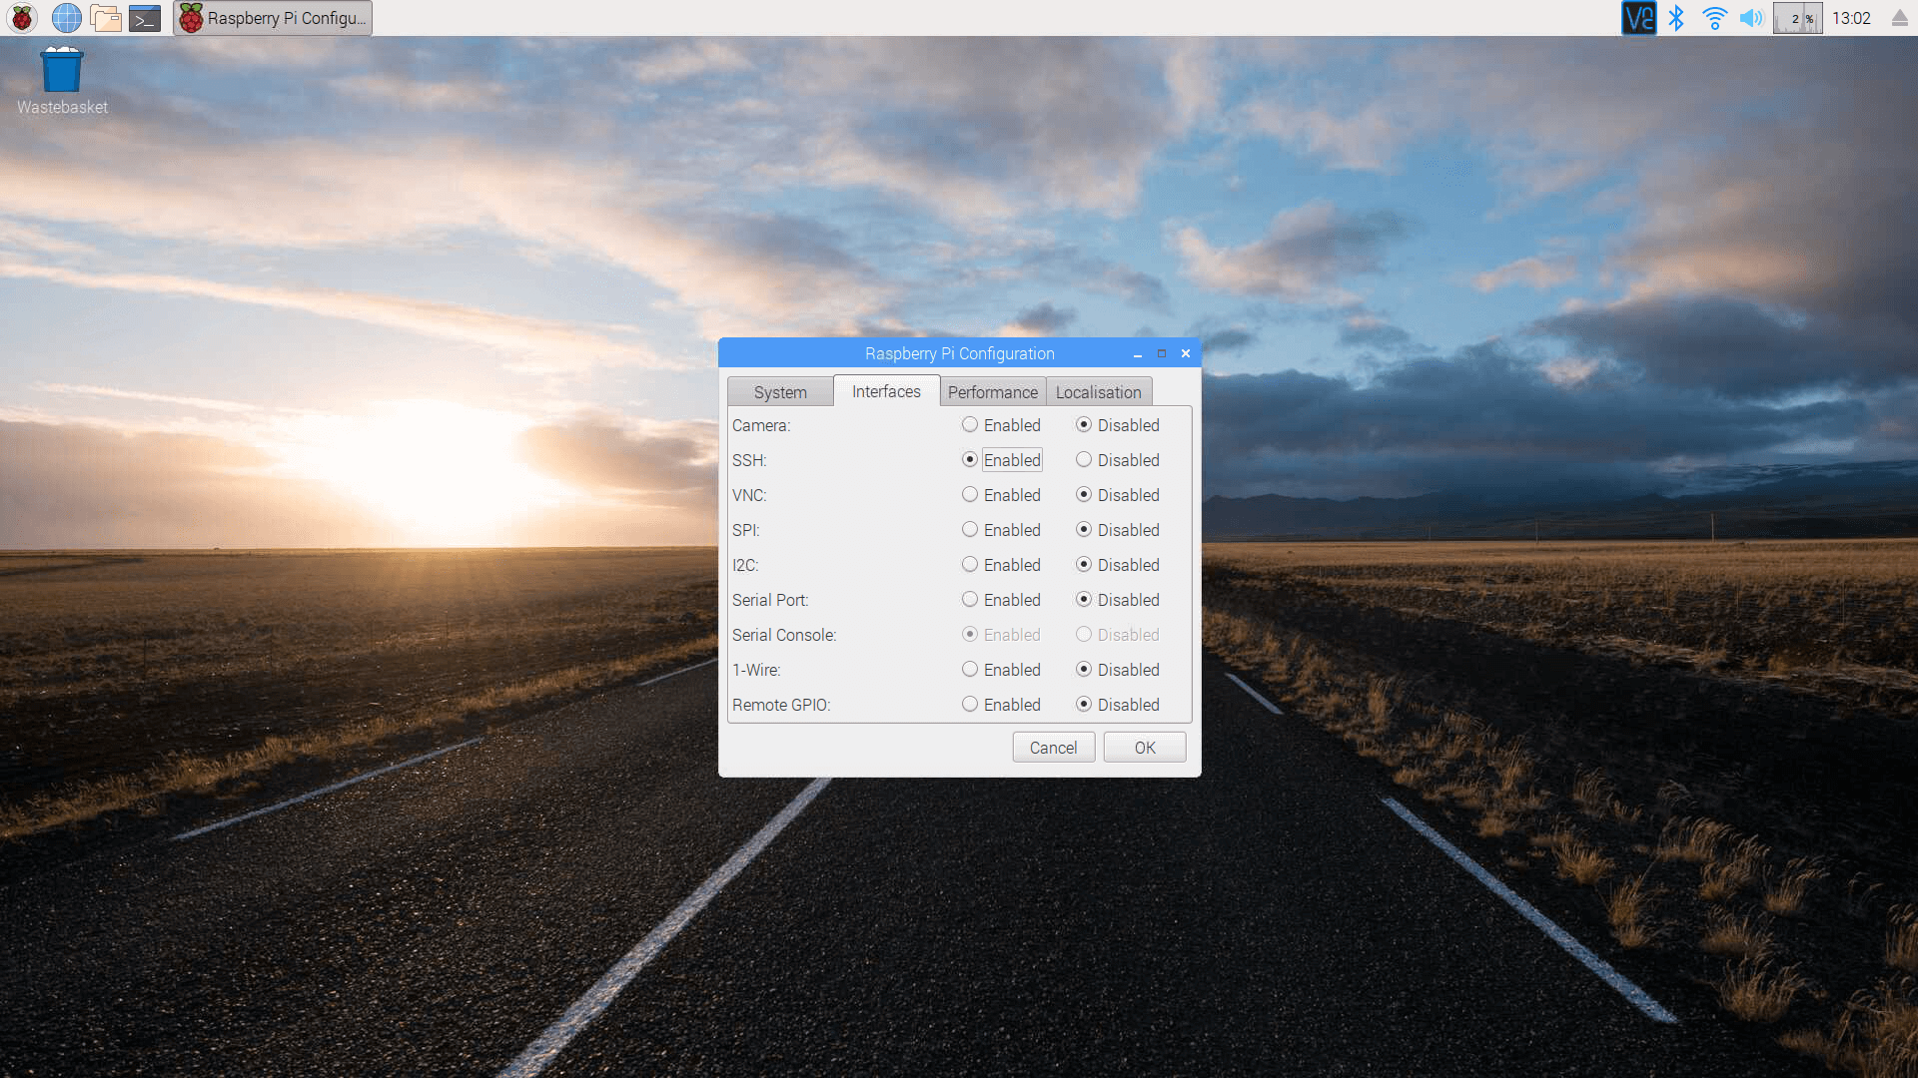This screenshot has width=1918, height=1078.
Task: Click the eject icon in the panel
Action: pos(1899,18)
